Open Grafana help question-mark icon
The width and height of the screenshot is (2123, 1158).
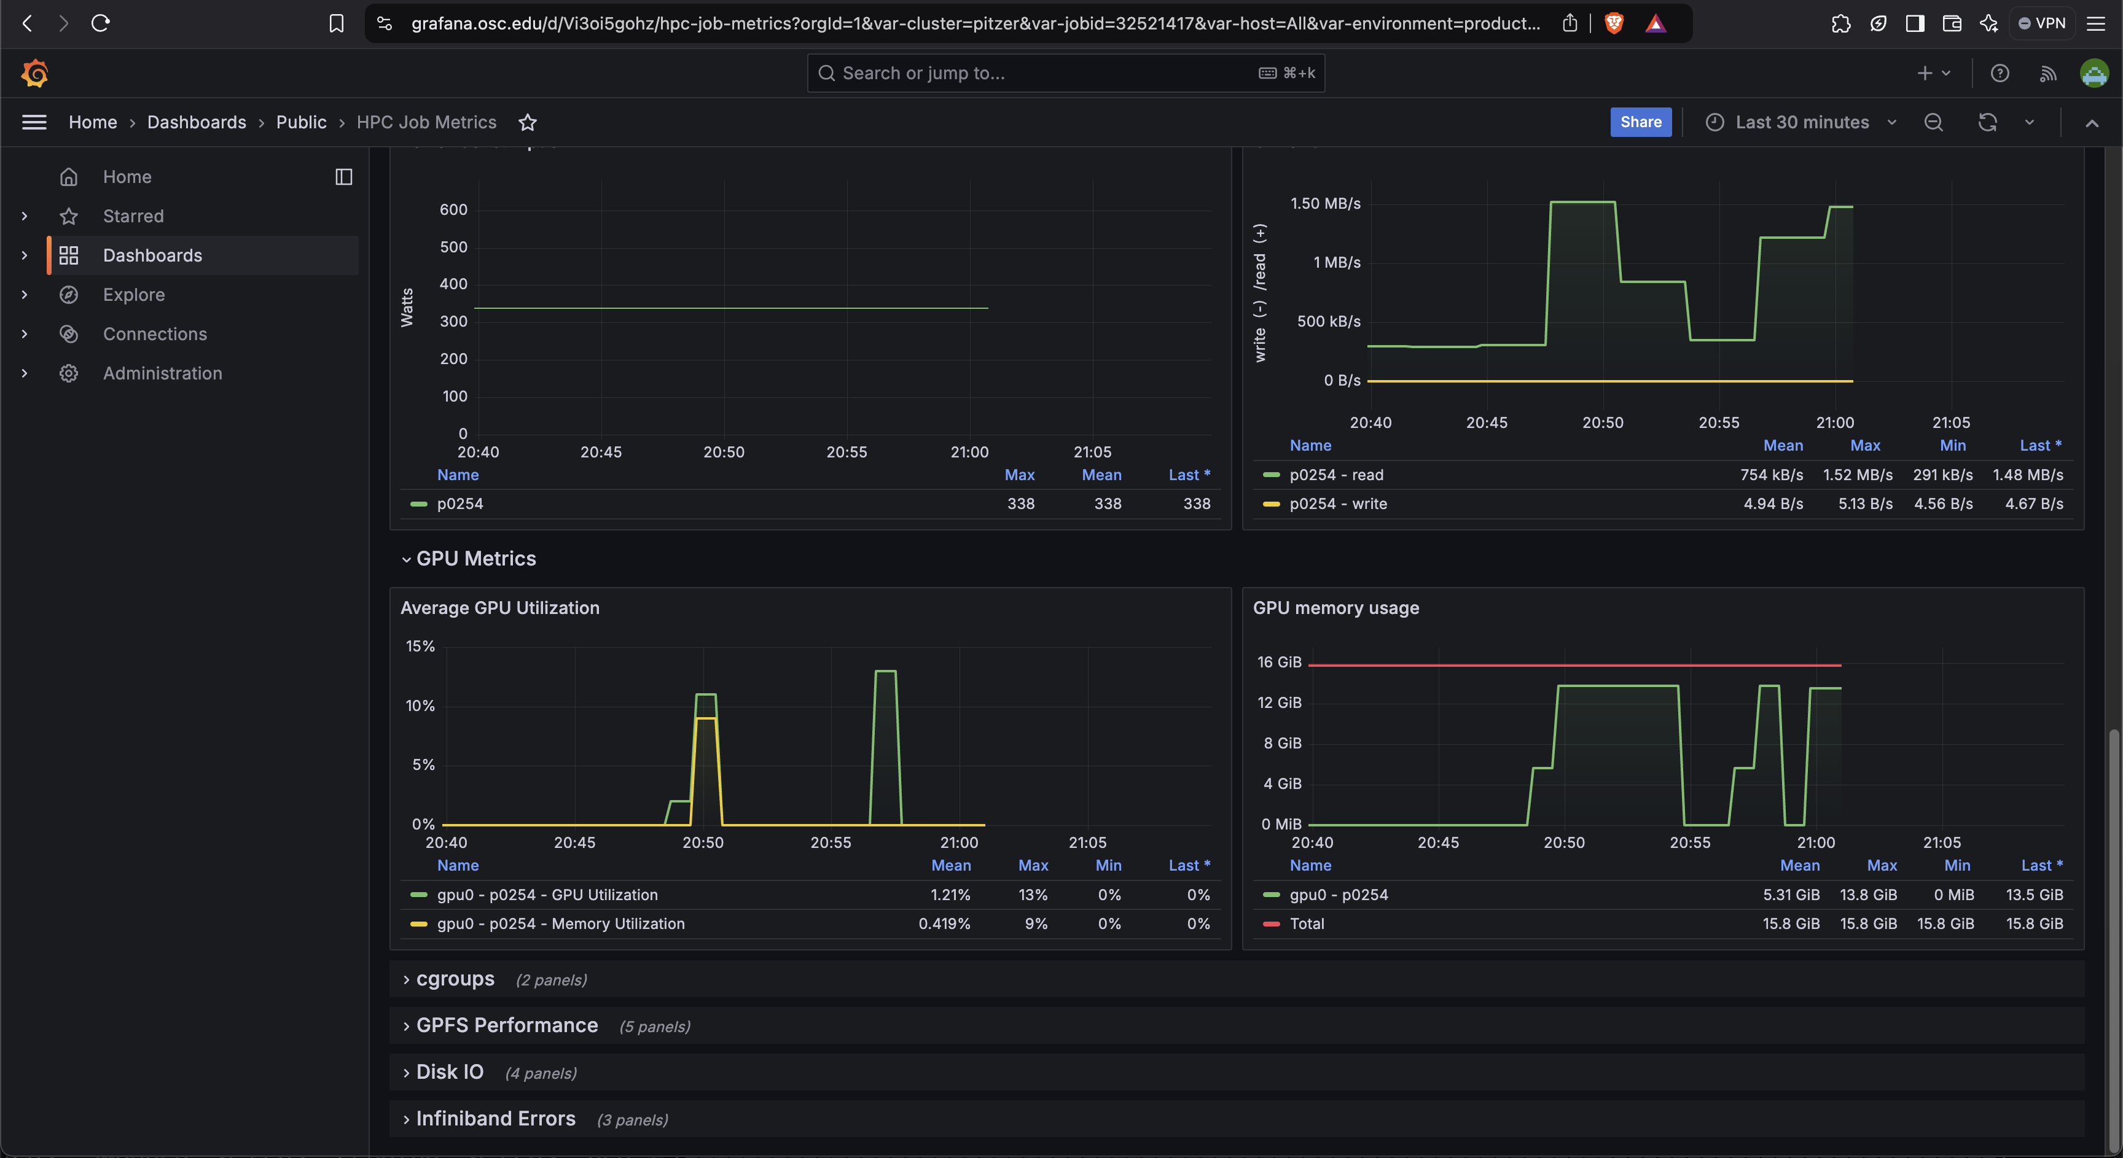tap(2000, 73)
